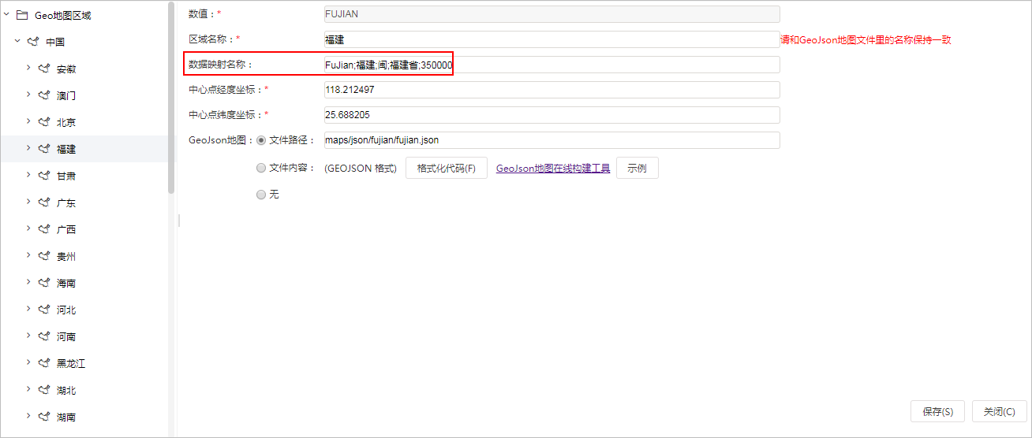This screenshot has width=1032, height=438.
Task: Click the 中心点纬度坐标 input field
Action: pyautogui.click(x=552, y=115)
